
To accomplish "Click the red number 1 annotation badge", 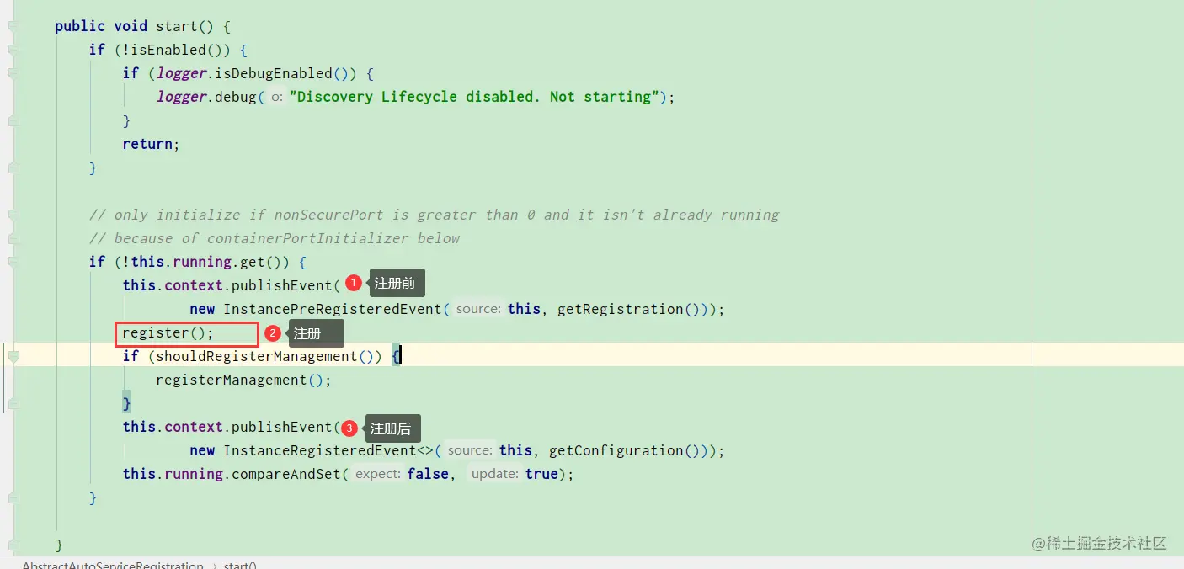I will tap(354, 283).
